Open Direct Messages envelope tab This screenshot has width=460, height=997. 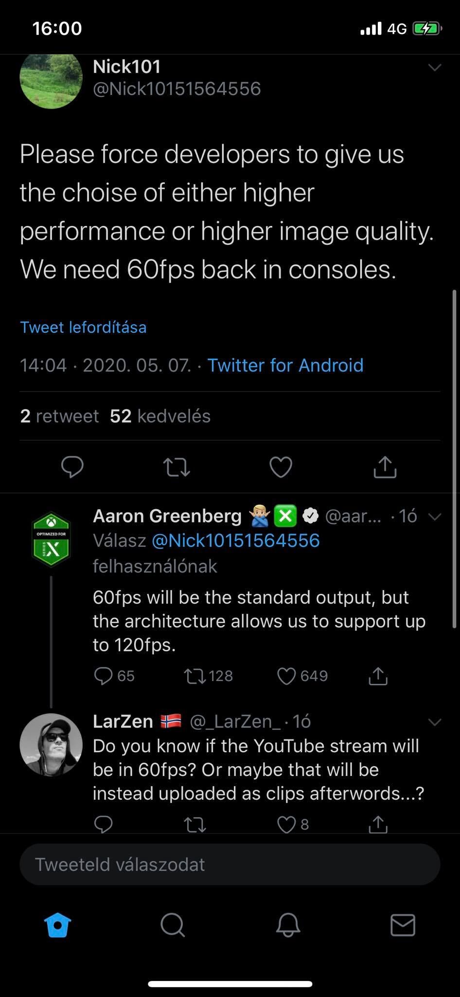click(403, 924)
